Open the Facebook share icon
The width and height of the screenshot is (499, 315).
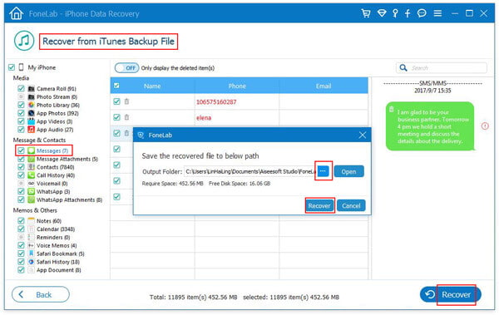tap(408, 13)
